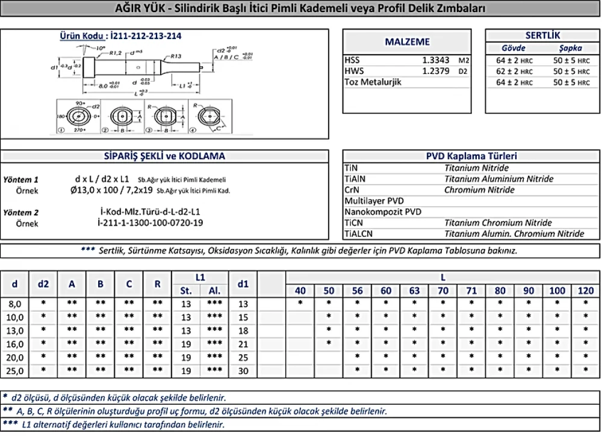Select the TiAlN coating row

pos(471,179)
